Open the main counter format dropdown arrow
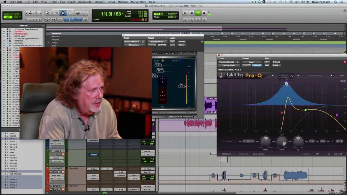The width and height of the screenshot is (347, 195). 123,14
